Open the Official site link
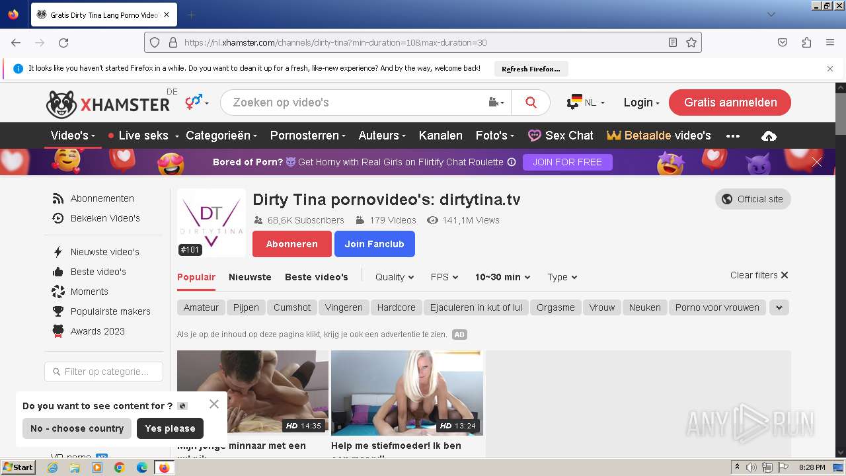Screen dimensions: 846x476 [753, 199]
